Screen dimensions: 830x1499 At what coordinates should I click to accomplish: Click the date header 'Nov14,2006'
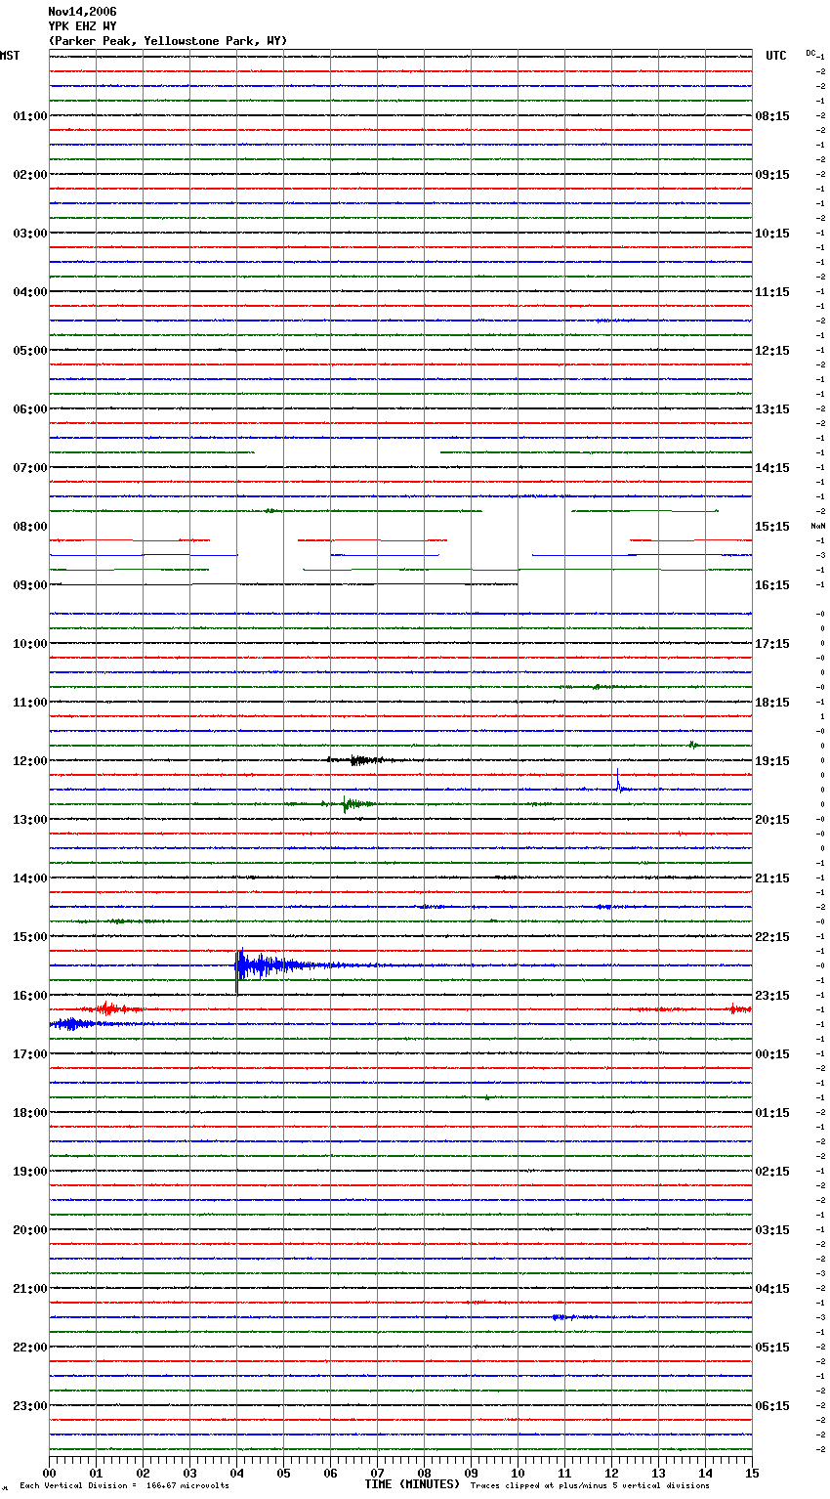(x=82, y=12)
